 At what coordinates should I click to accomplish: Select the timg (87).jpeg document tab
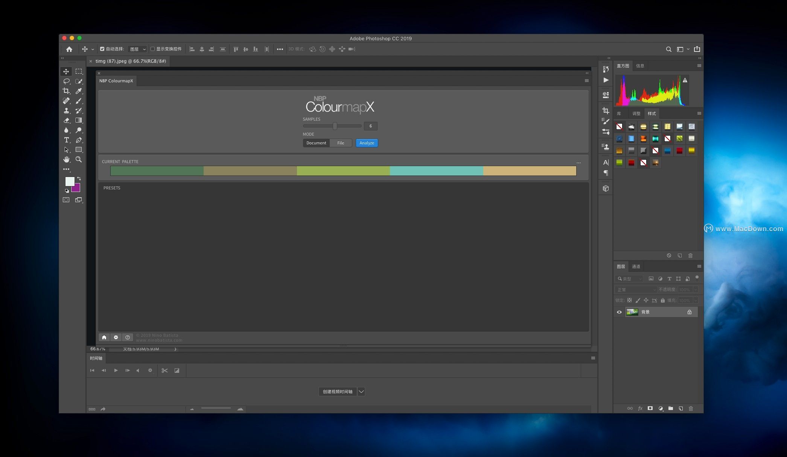tap(130, 61)
